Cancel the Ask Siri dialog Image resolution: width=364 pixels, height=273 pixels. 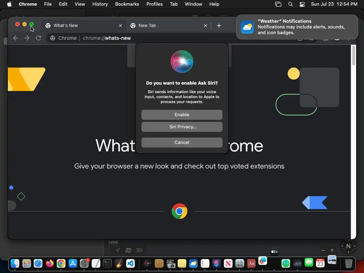(182, 142)
